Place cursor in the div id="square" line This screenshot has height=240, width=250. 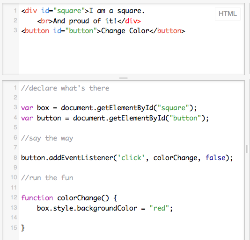tap(83, 11)
